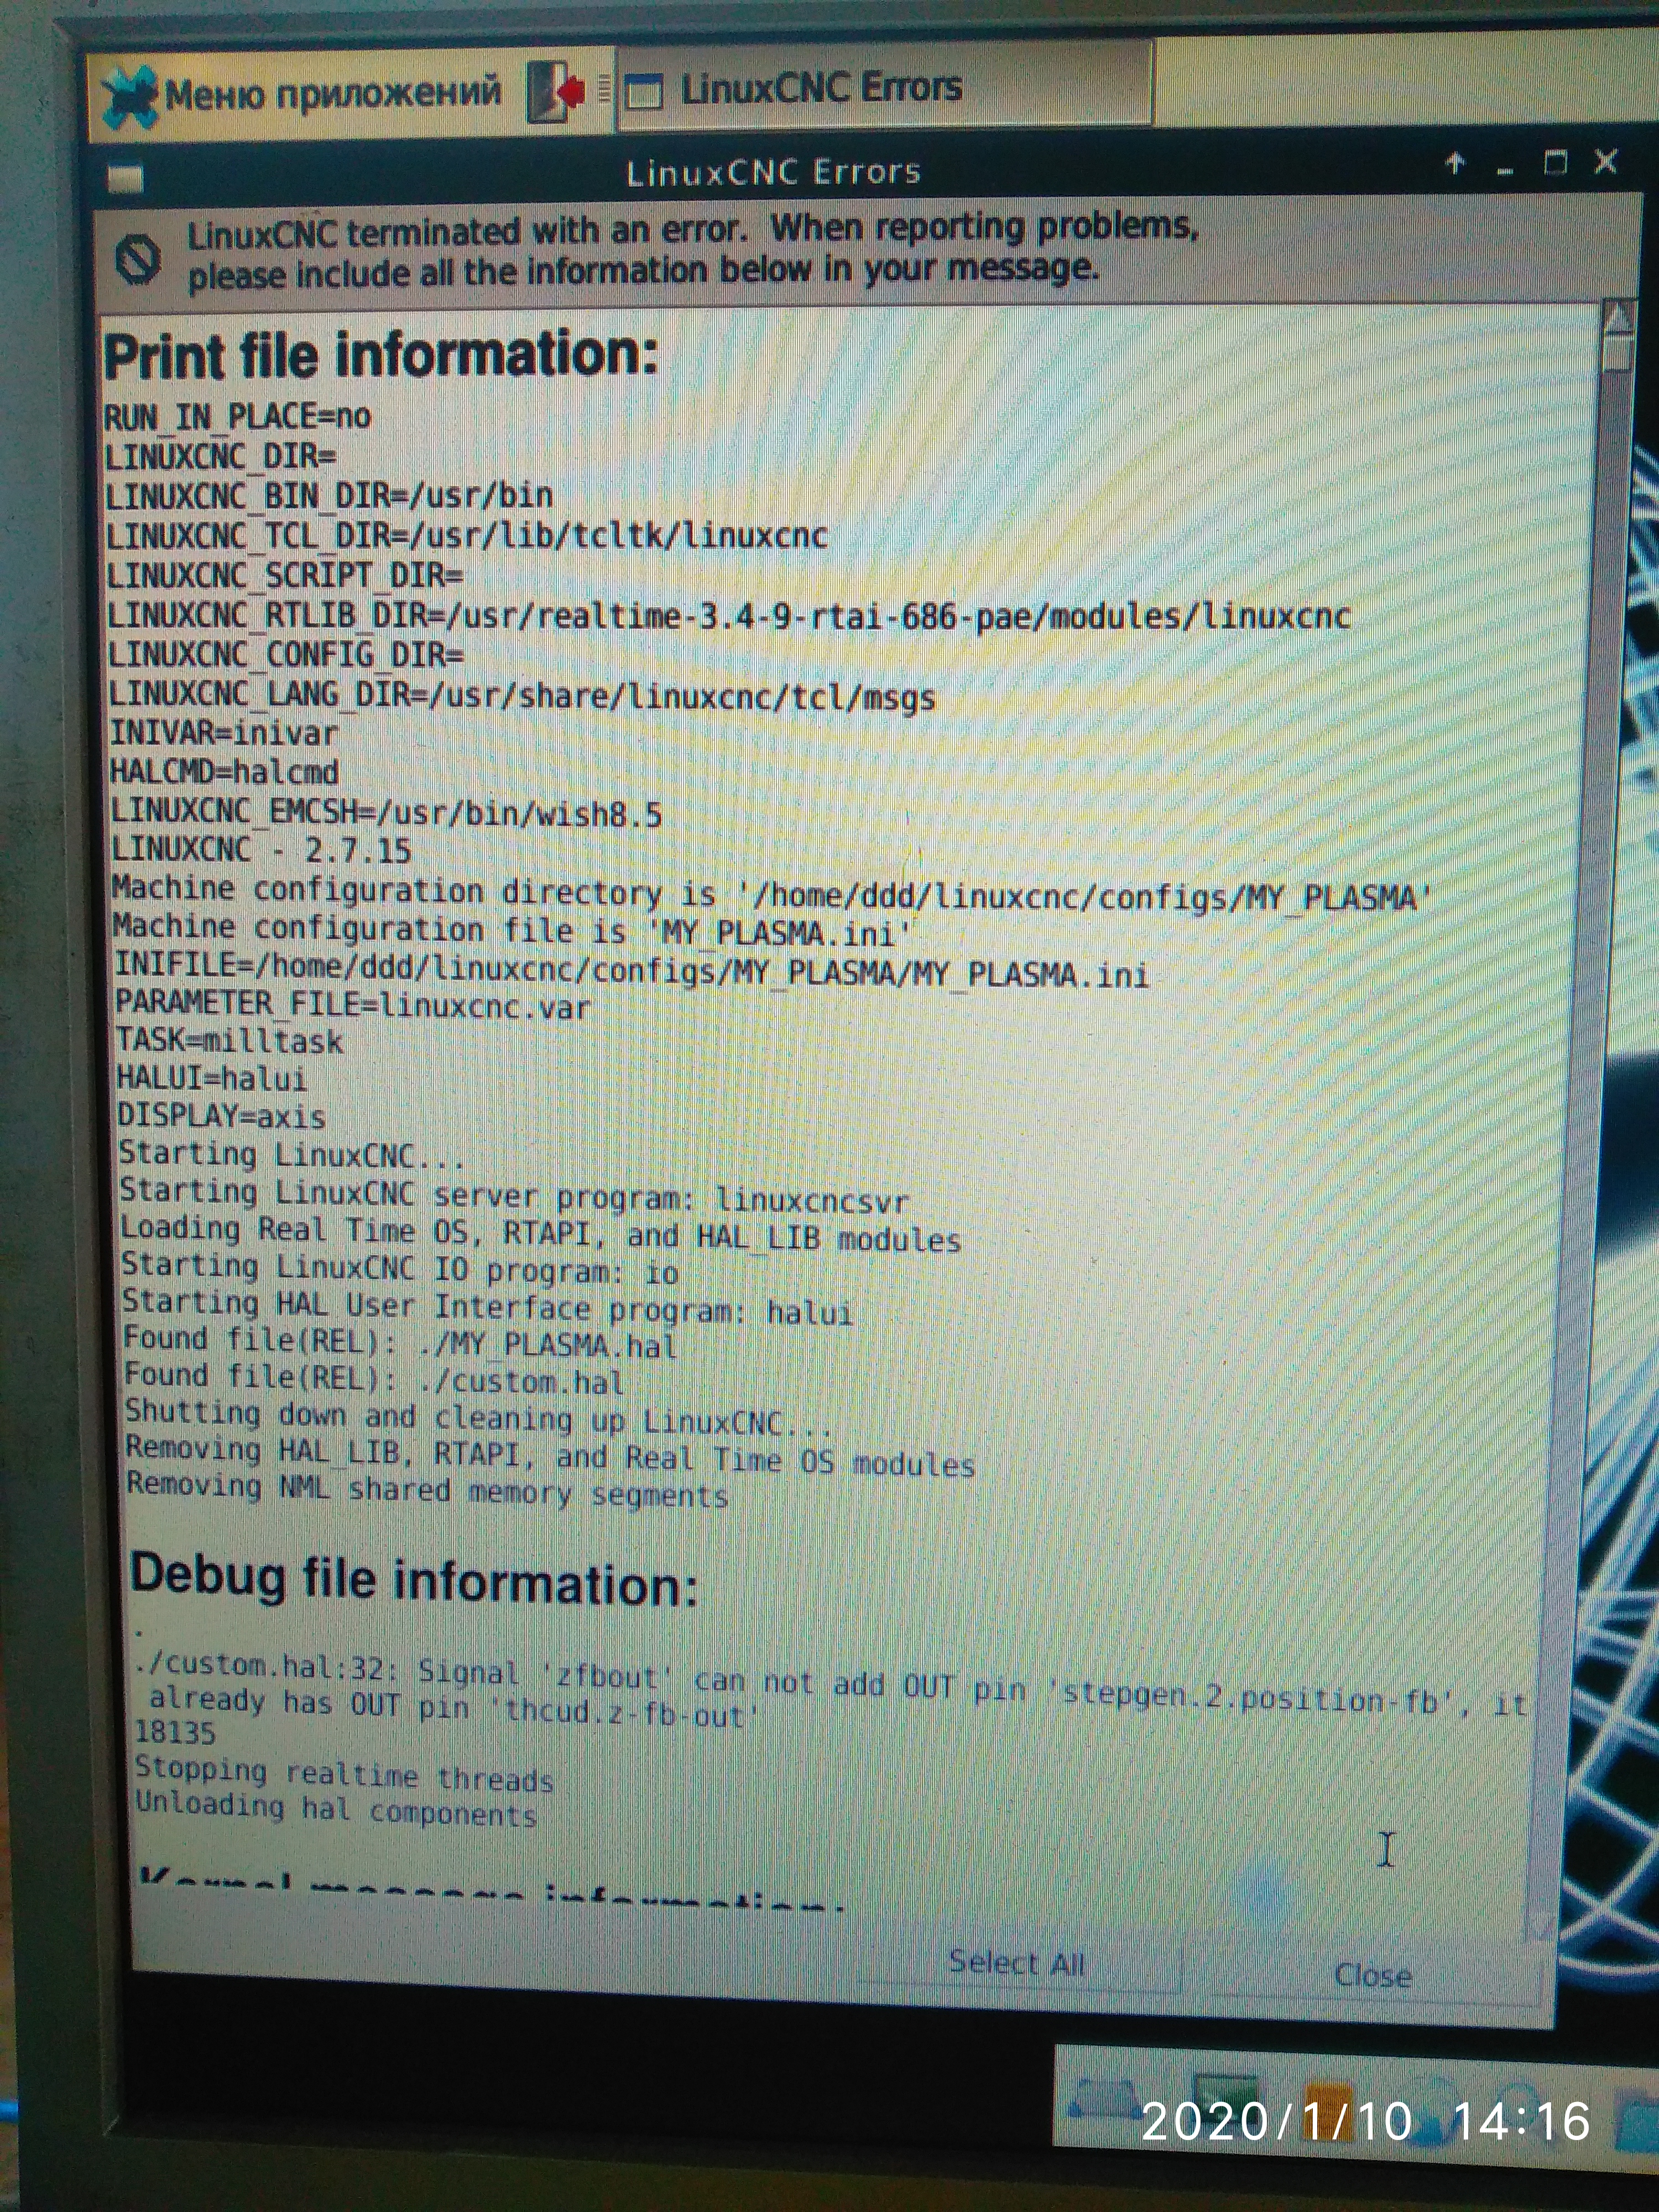Maximize the LinuxCNC Errors window
The width and height of the screenshot is (1659, 2212).
tap(1556, 162)
